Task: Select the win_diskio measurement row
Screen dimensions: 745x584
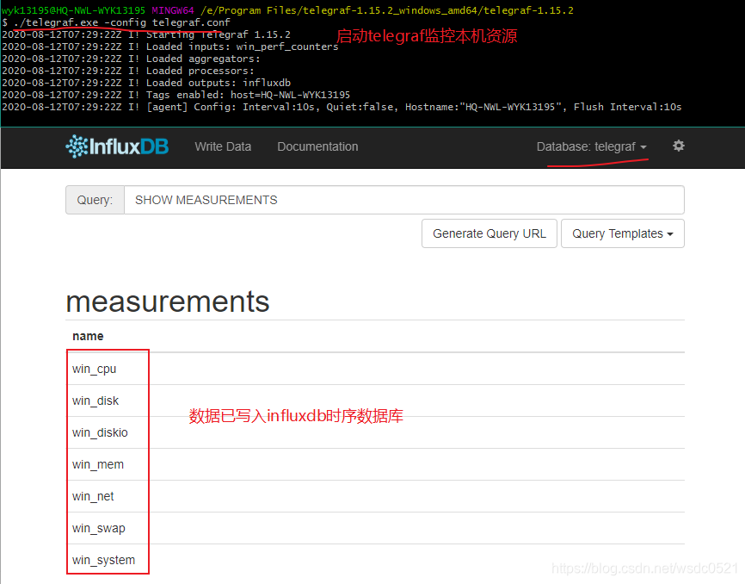Action: (97, 432)
